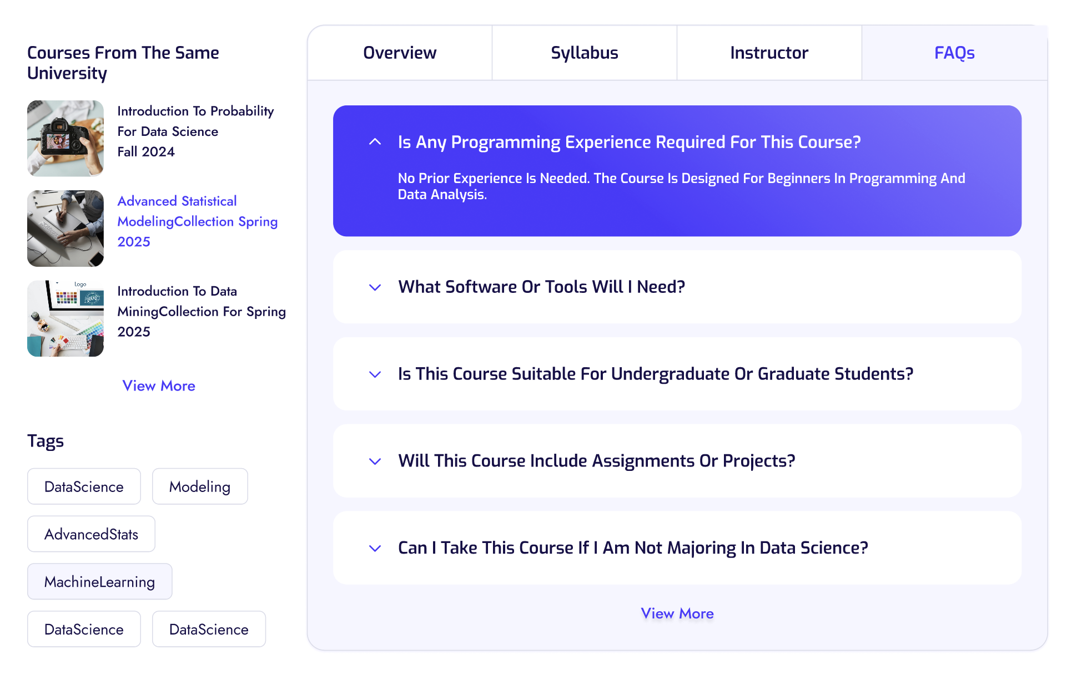Expand the software or tools FAQ chevron

tap(375, 287)
